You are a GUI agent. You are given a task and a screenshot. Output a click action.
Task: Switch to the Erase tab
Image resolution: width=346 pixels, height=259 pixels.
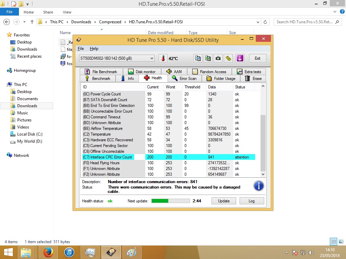click(x=253, y=78)
